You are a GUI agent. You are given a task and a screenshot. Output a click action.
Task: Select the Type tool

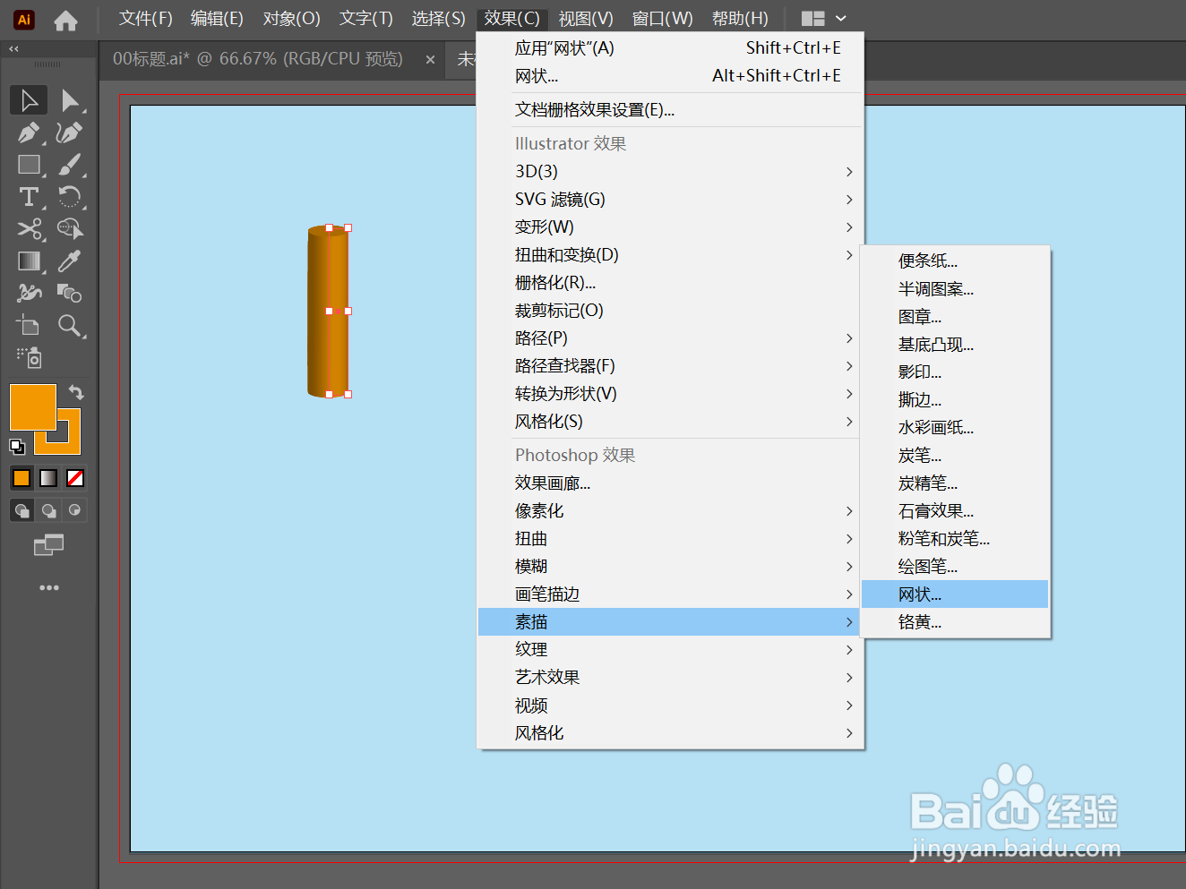point(29,197)
